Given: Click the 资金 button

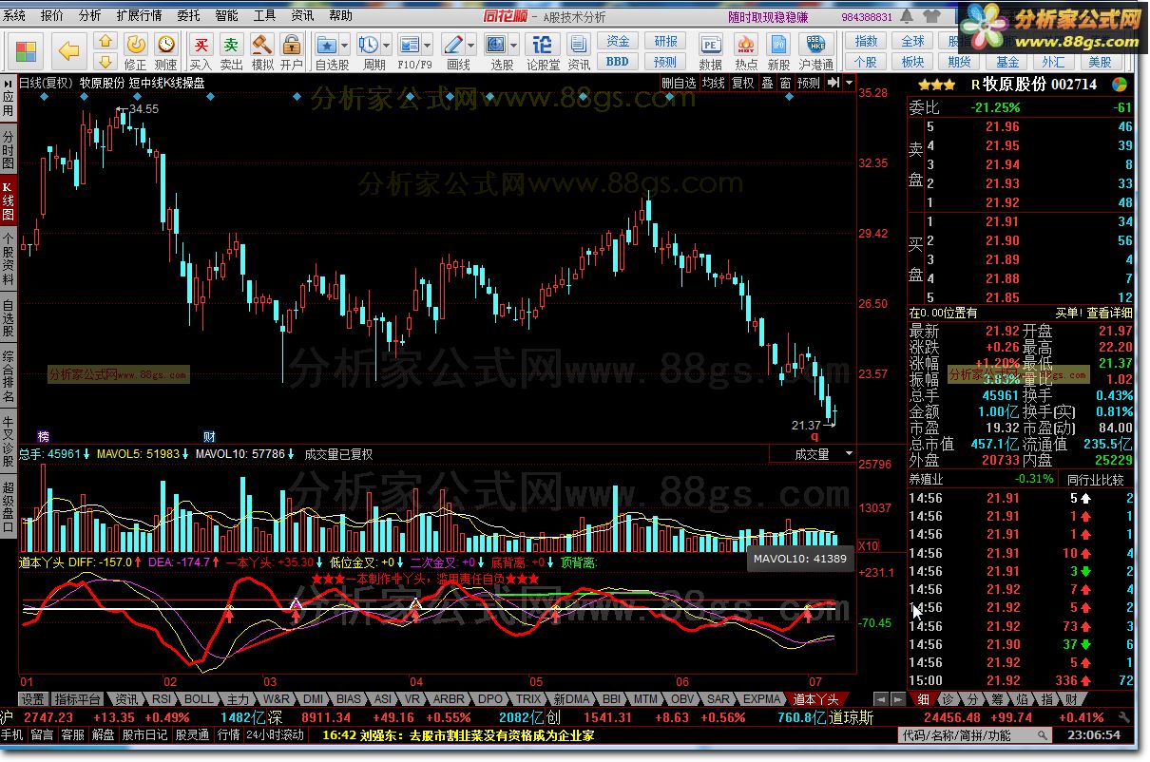Looking at the screenshot, I should [x=618, y=41].
